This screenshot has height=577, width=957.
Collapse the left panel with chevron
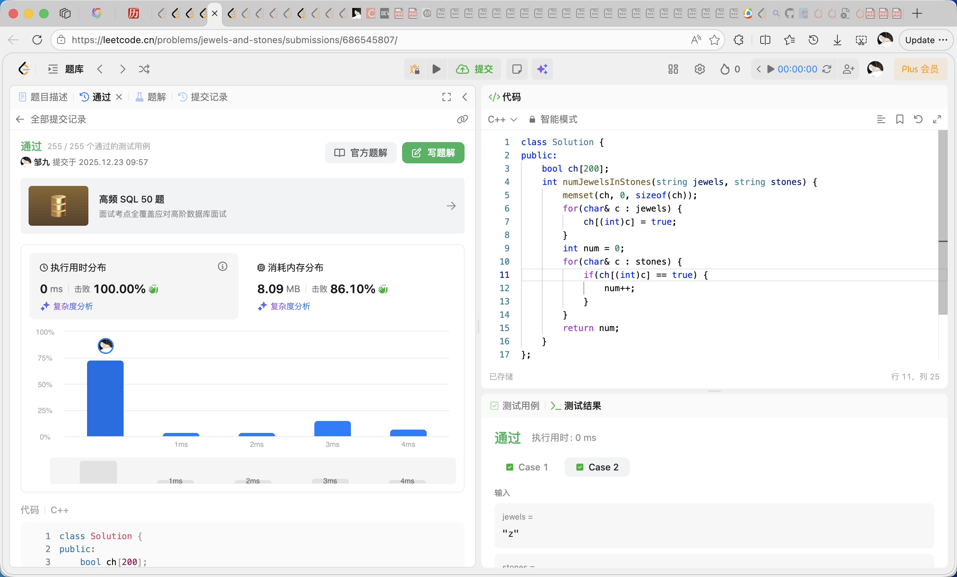pyautogui.click(x=465, y=97)
